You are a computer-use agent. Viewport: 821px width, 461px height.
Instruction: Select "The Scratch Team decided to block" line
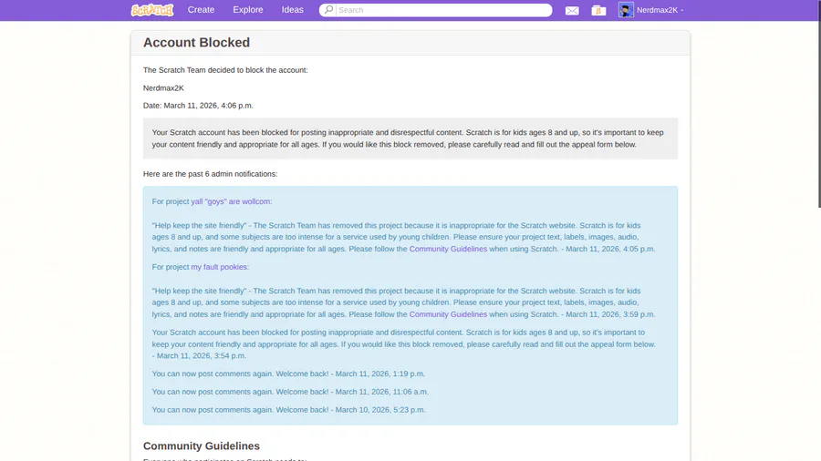tap(225, 70)
